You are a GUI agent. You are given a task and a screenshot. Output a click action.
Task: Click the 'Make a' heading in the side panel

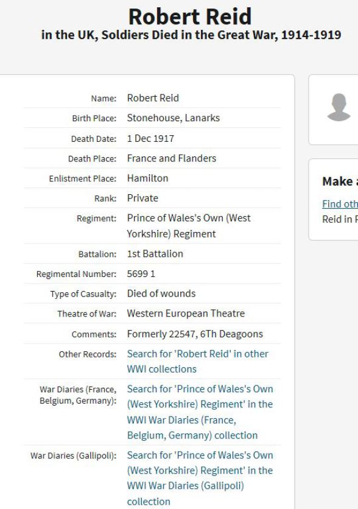(340, 181)
